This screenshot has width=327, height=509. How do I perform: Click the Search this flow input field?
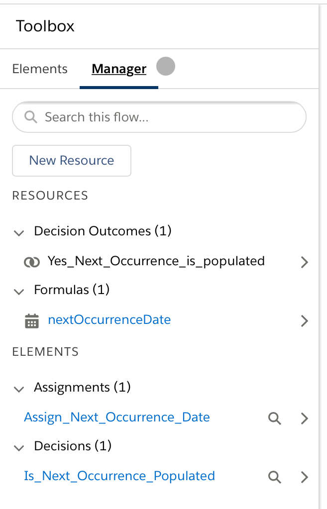tap(124, 117)
